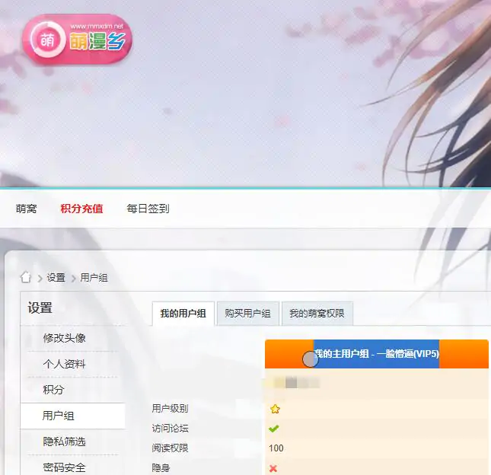Click 用户组 in the breadcrumb
Screen dimensions: 491x475
pyautogui.click(x=94, y=277)
